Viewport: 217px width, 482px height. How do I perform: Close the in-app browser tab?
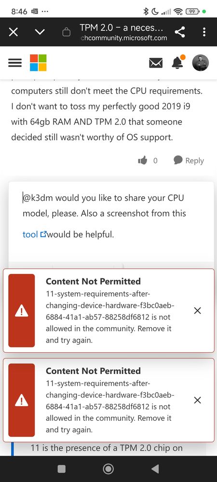click(13, 32)
